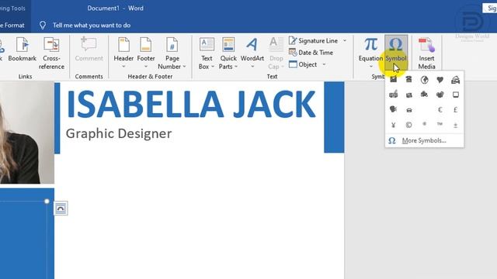Open the WordArt styles dropdown
The height and width of the screenshot is (279, 497).
[x=252, y=53]
